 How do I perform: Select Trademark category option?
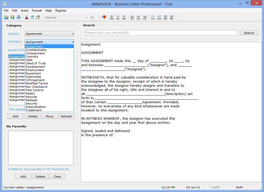pos(49,110)
